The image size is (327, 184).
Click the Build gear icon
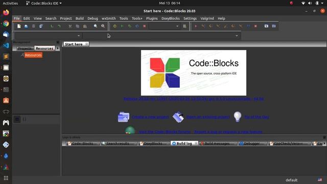pos(114,26)
